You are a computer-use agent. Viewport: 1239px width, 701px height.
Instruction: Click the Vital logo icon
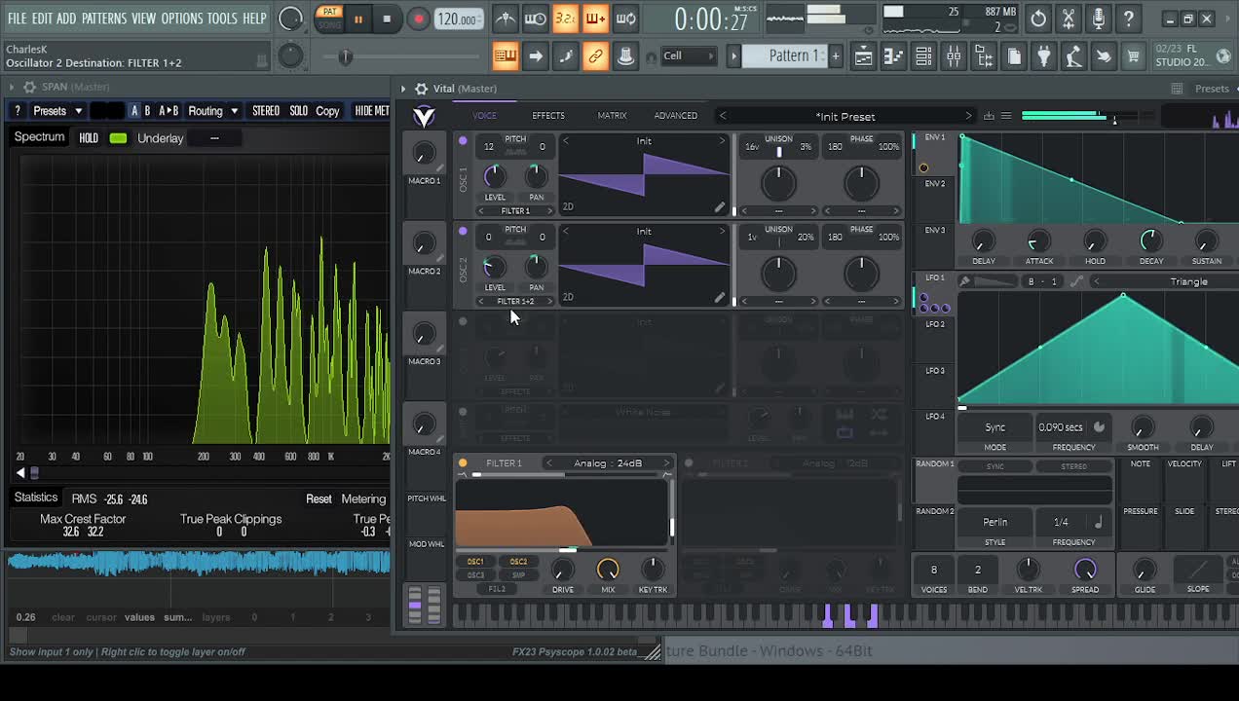tap(424, 117)
